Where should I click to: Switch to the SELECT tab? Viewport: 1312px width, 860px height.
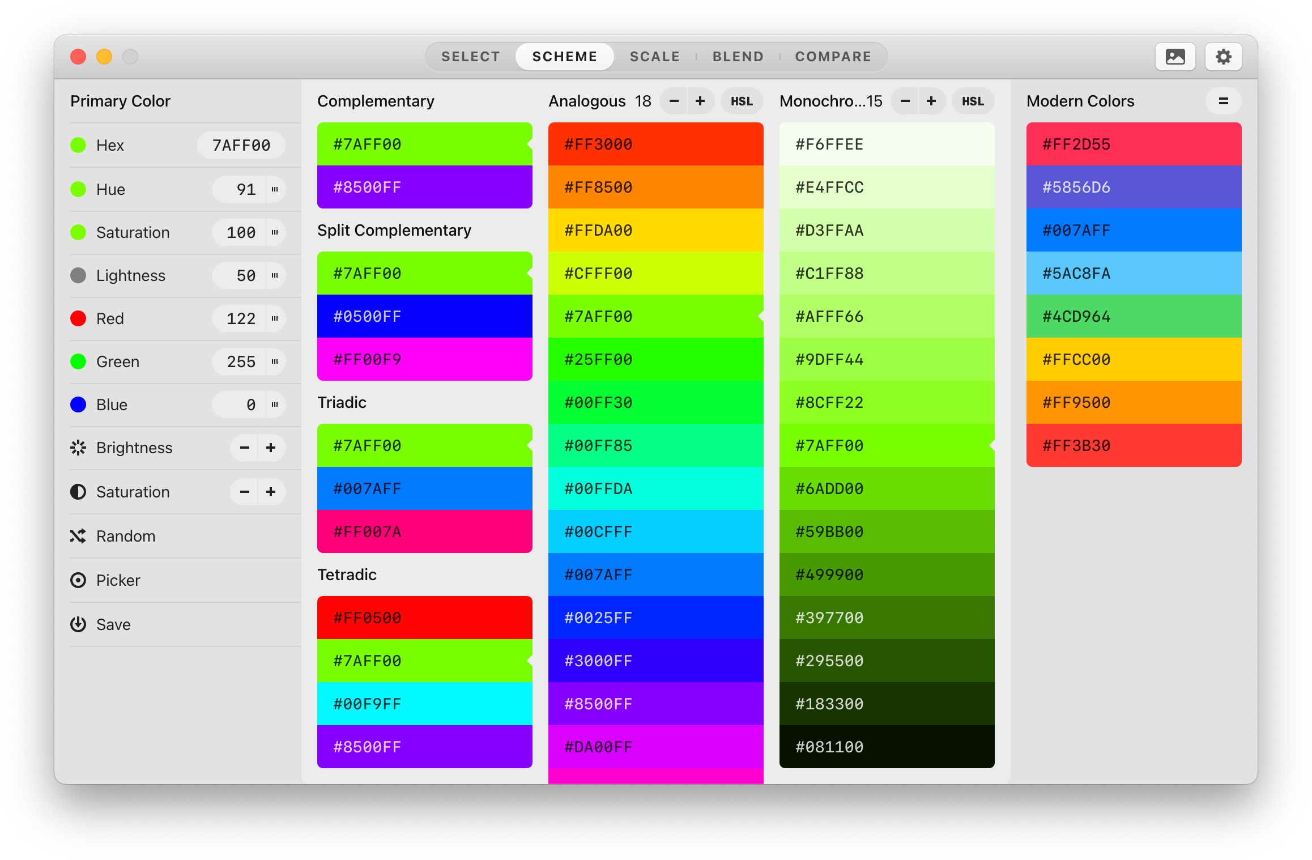pos(471,57)
